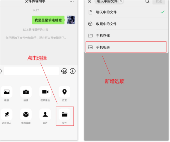
Task: Open the 相册 album icon
Action: (6, 92)
